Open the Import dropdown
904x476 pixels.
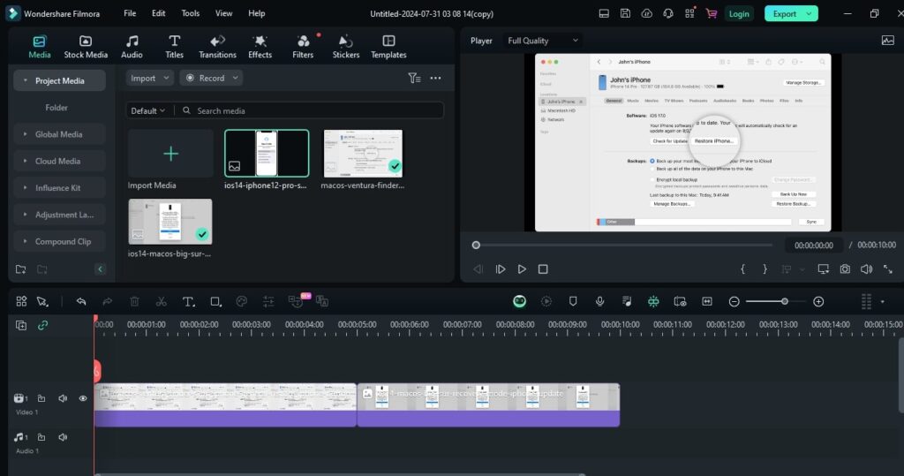coord(149,78)
